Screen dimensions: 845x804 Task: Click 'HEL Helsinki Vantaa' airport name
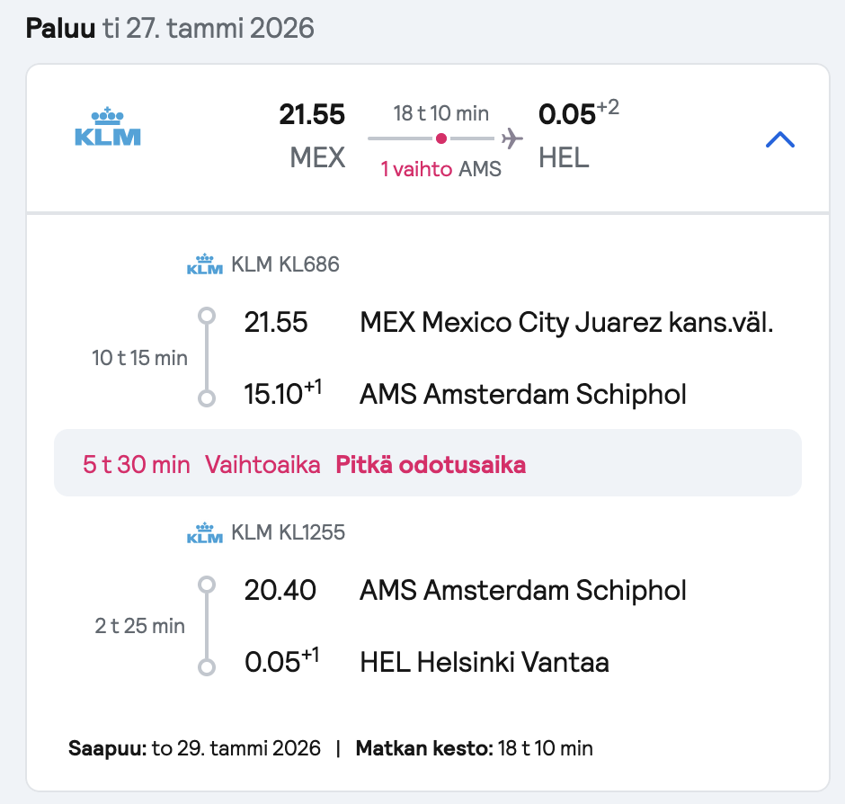(485, 662)
